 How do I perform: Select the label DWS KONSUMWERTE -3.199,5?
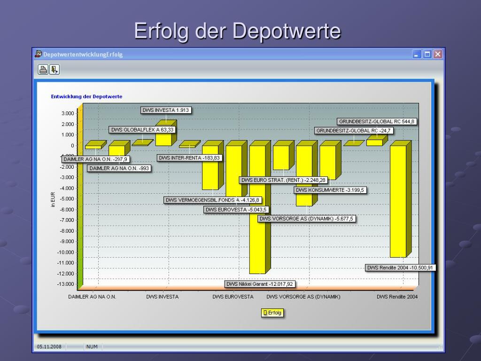(x=330, y=190)
